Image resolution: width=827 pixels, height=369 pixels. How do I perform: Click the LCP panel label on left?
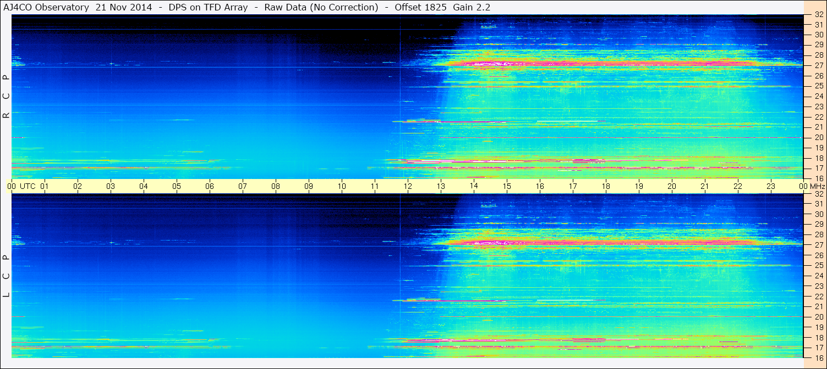click(x=6, y=276)
